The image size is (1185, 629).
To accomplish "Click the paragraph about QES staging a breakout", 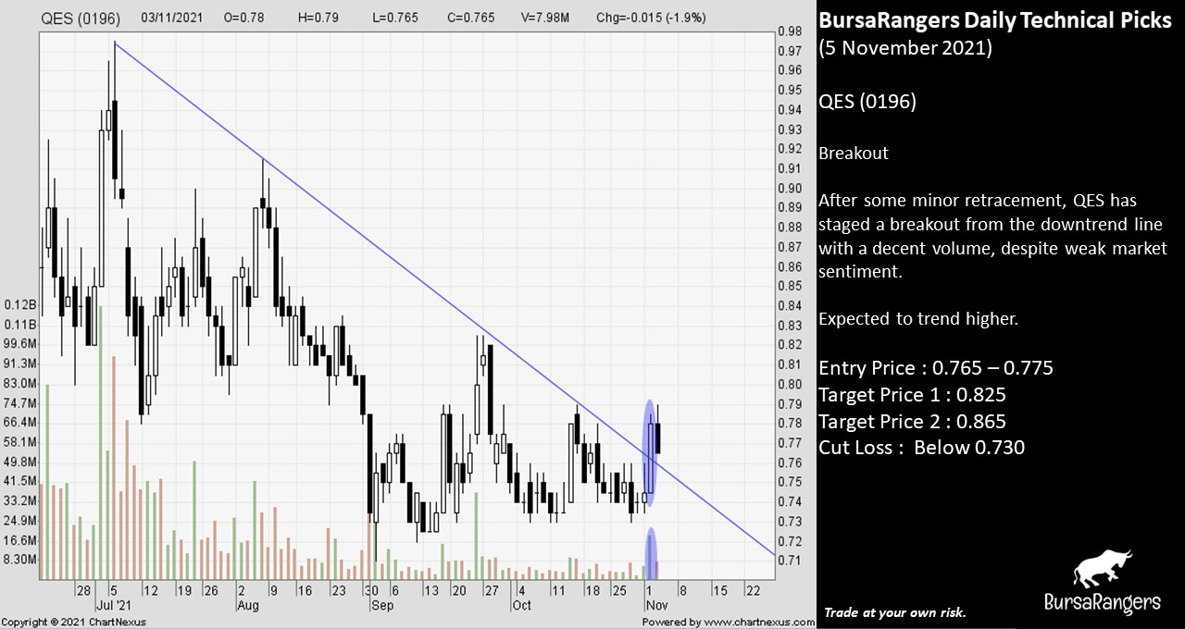I will coord(992,236).
